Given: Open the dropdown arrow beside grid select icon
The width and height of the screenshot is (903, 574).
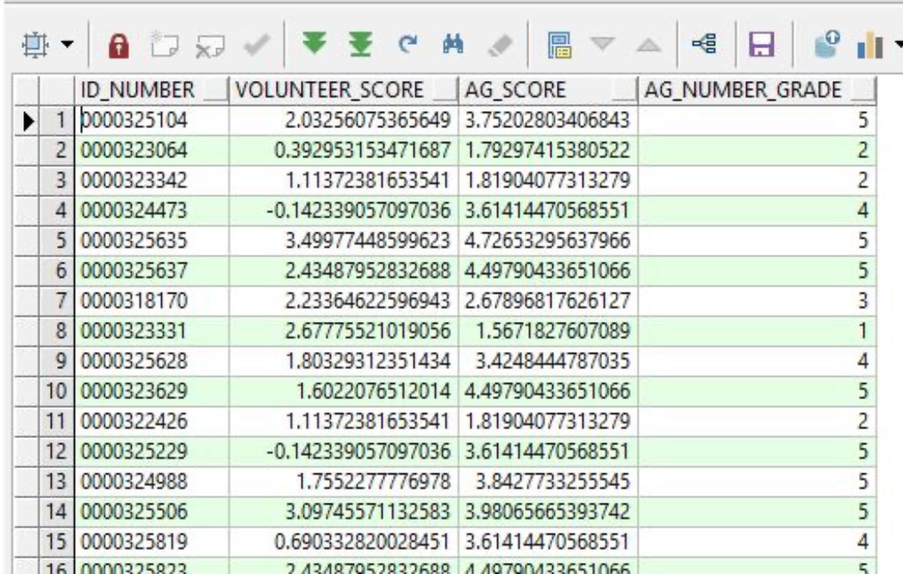Looking at the screenshot, I should pyautogui.click(x=67, y=44).
